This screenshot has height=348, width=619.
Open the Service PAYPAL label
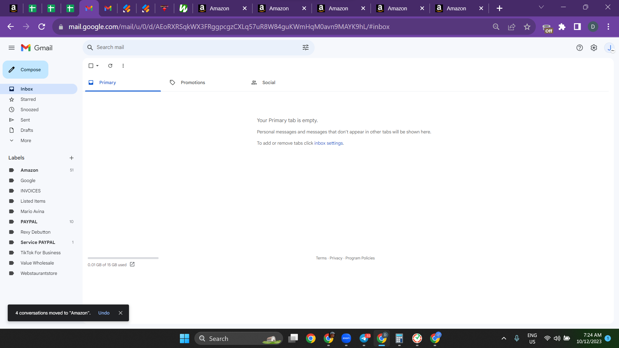pos(39,242)
